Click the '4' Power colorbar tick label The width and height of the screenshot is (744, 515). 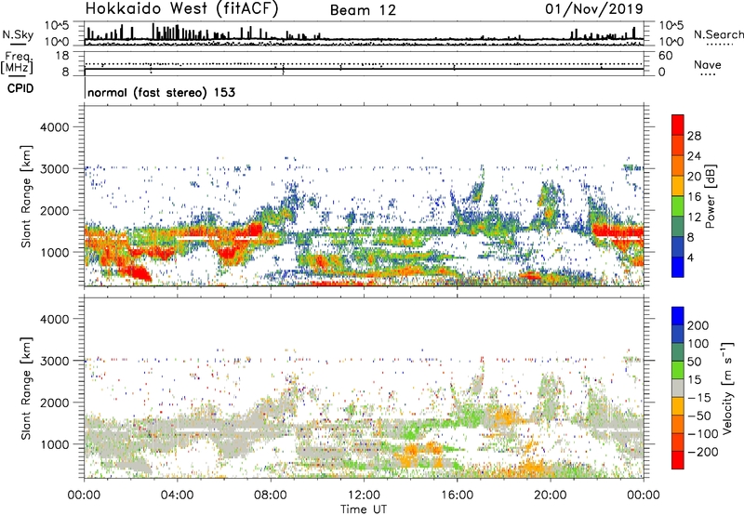click(690, 257)
